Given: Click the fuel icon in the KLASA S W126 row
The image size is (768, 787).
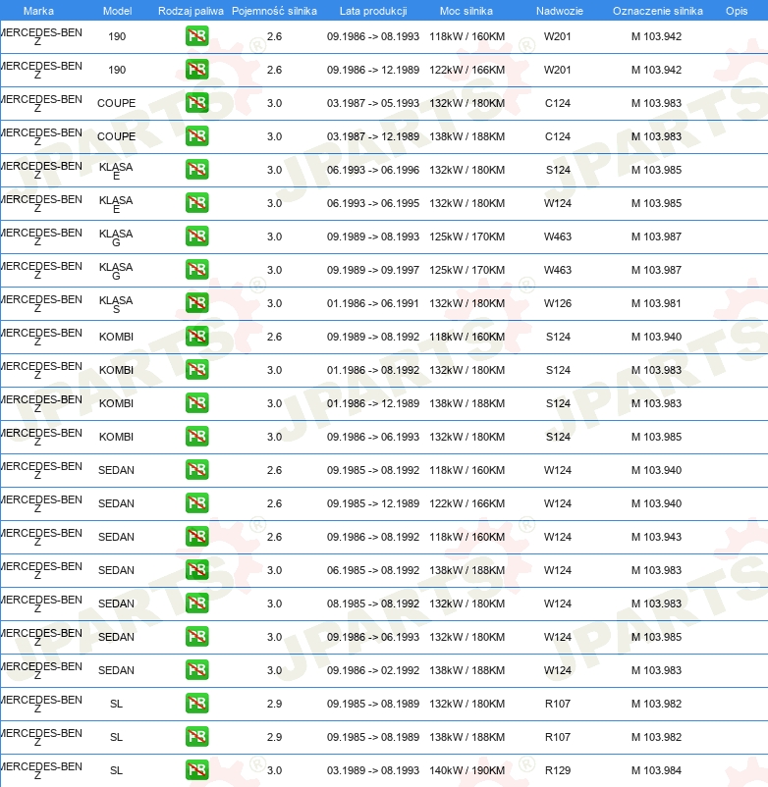Looking at the screenshot, I should (196, 303).
